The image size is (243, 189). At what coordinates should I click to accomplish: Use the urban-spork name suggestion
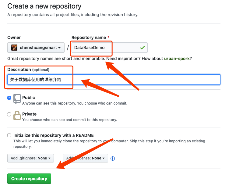[x=177, y=59]
